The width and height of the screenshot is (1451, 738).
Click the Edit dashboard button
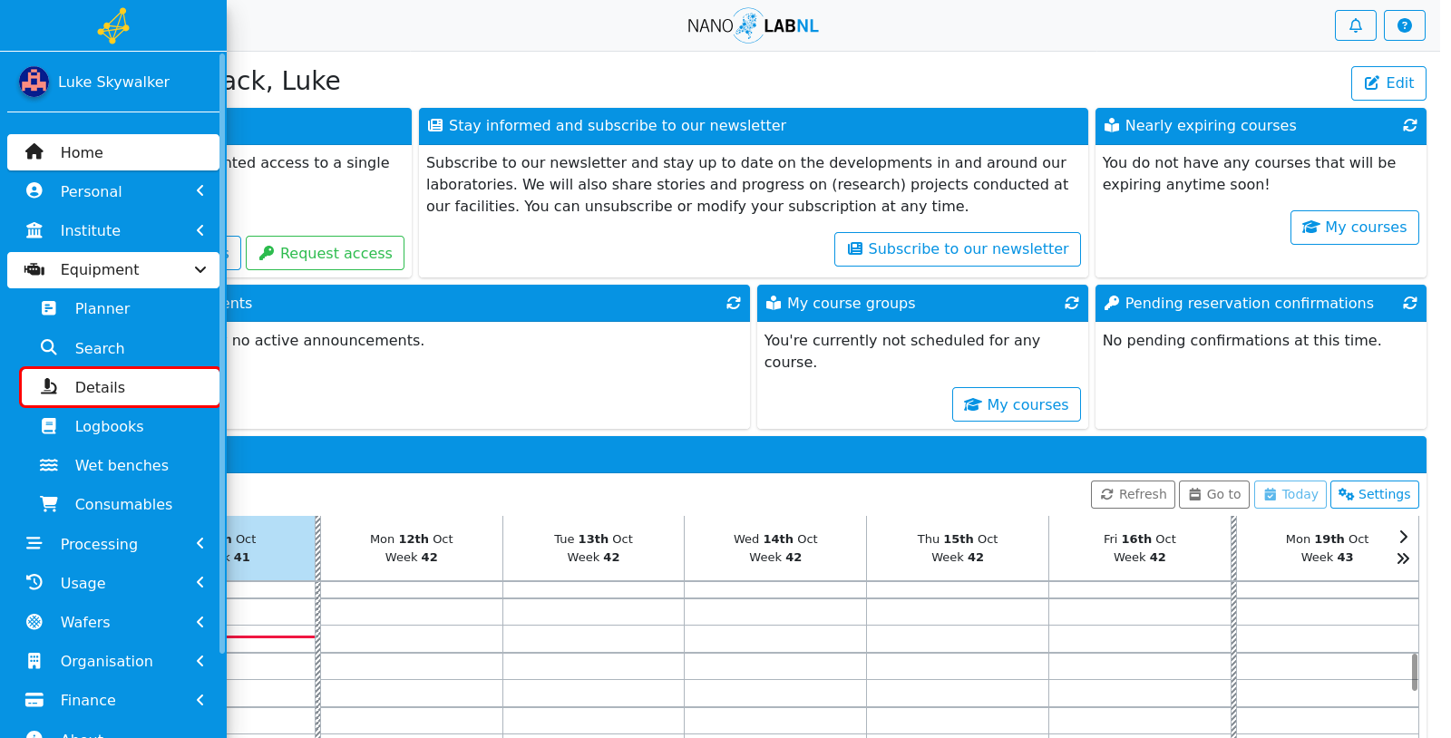[1388, 83]
